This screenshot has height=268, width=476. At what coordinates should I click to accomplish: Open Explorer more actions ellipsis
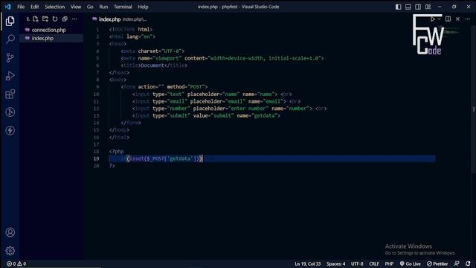74,19
